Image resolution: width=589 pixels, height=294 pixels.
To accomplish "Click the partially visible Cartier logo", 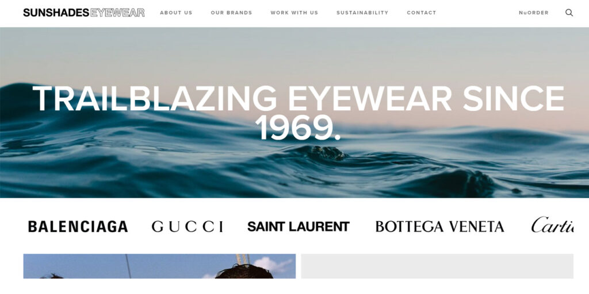I will (x=552, y=225).
